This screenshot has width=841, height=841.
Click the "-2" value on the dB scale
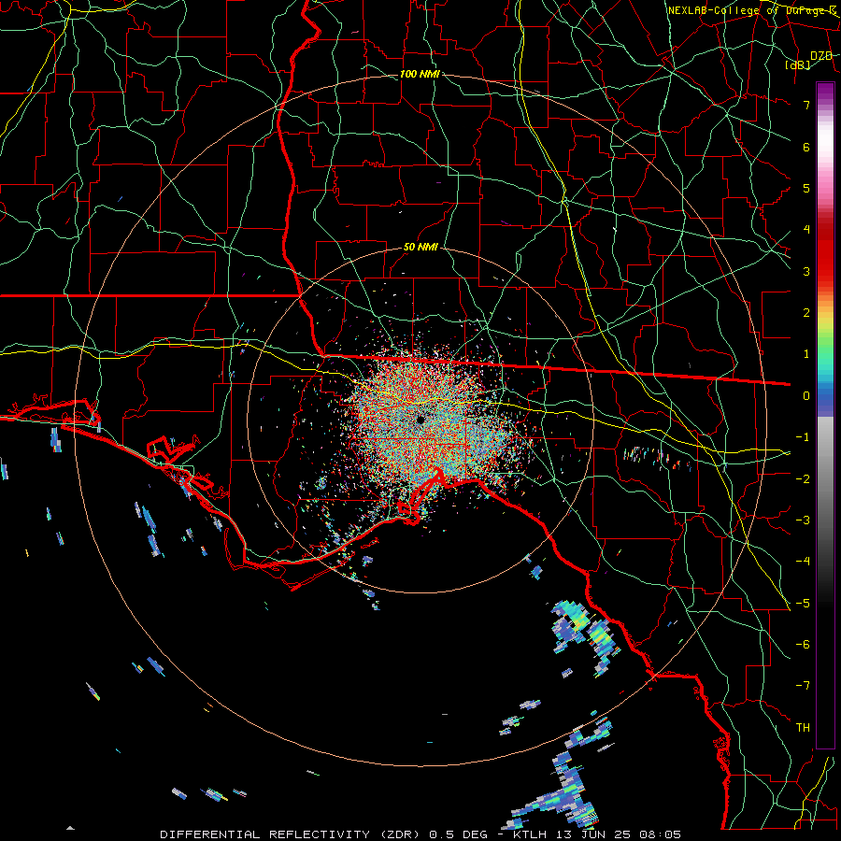coord(803,478)
